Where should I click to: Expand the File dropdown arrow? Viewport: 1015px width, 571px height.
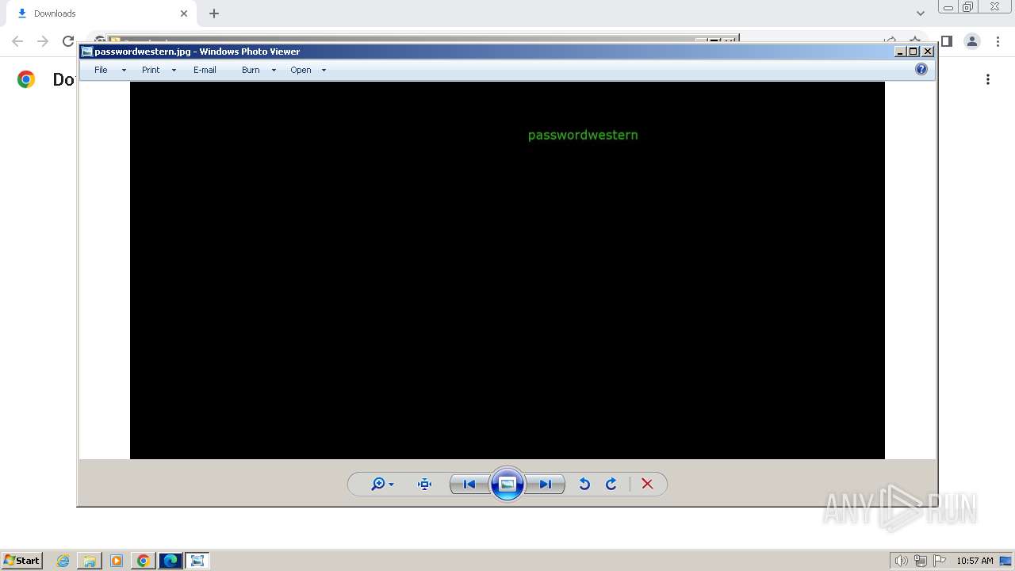(x=124, y=70)
